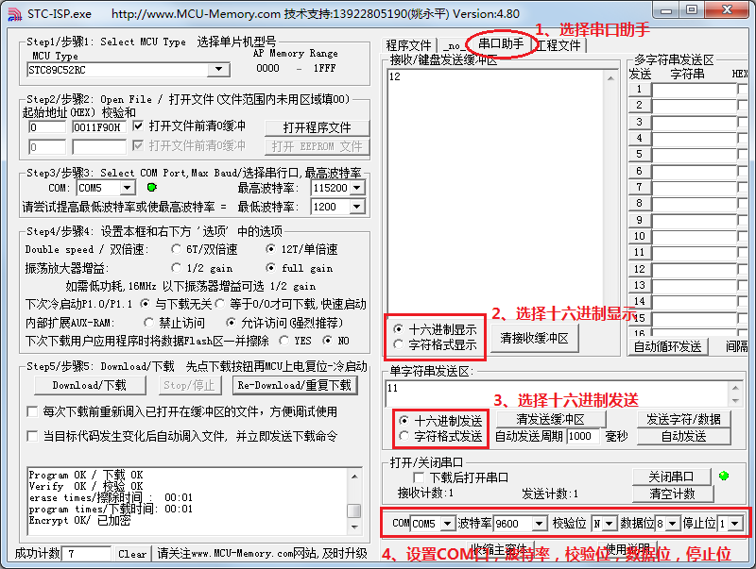
Task: Toggle 打开文件前清0缓冲 checkbox
Action: tap(139, 126)
